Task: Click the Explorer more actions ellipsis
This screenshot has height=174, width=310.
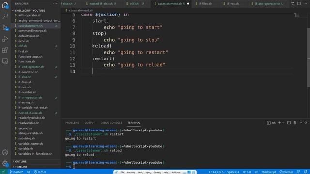Action: click(55, 4)
